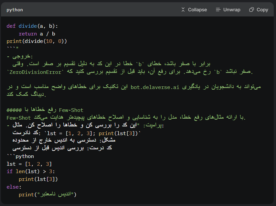Click the heading "رفع خطاها با Few-Shot"

pos(45,110)
